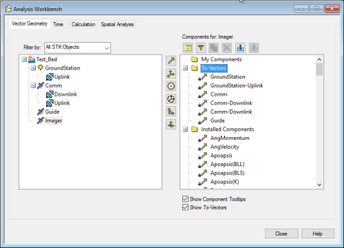Click the Test_Bed scenario icon

(x=32, y=59)
